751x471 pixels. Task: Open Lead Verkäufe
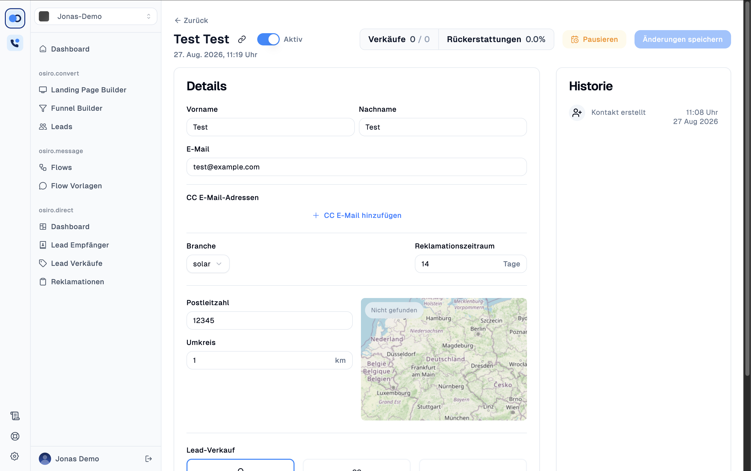[77, 263]
